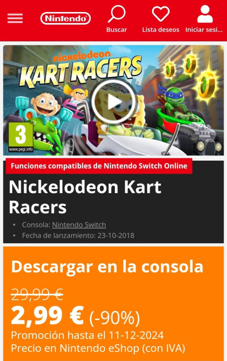Image resolution: width=227 pixels, height=361 pixels.
Task: Tap the magnifying glass search icon
Action: point(117,14)
